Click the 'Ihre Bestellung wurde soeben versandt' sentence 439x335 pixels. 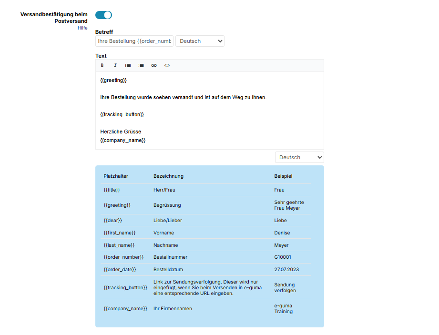click(184, 97)
